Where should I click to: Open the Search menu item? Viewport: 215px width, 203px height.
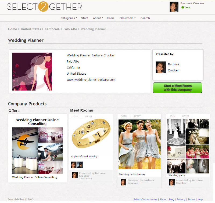tap(145, 18)
